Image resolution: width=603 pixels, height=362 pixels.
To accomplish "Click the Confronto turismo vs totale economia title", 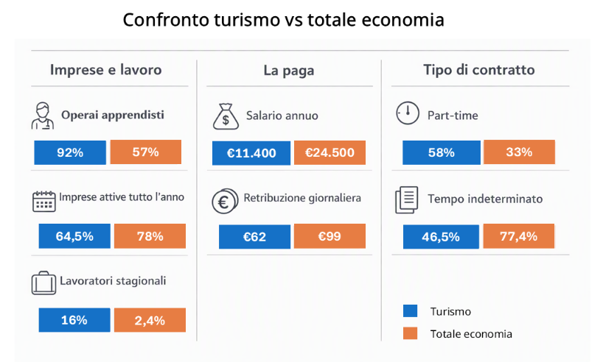I will tap(283, 20).
